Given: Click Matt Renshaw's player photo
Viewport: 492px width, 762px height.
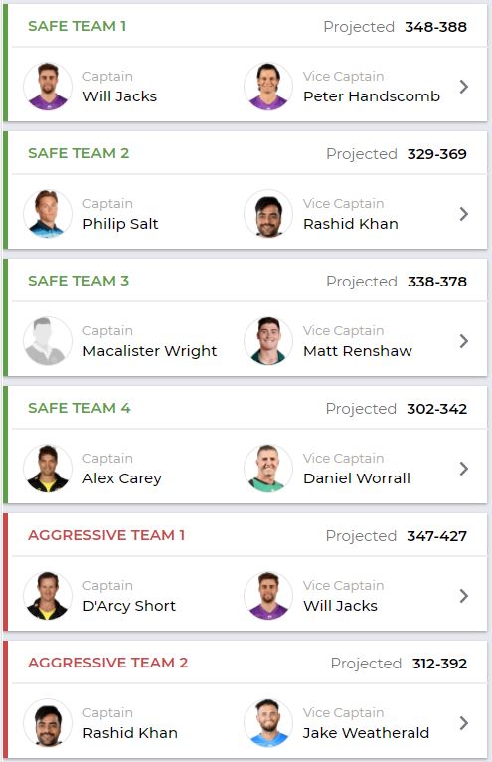Looking at the screenshot, I should point(268,341).
